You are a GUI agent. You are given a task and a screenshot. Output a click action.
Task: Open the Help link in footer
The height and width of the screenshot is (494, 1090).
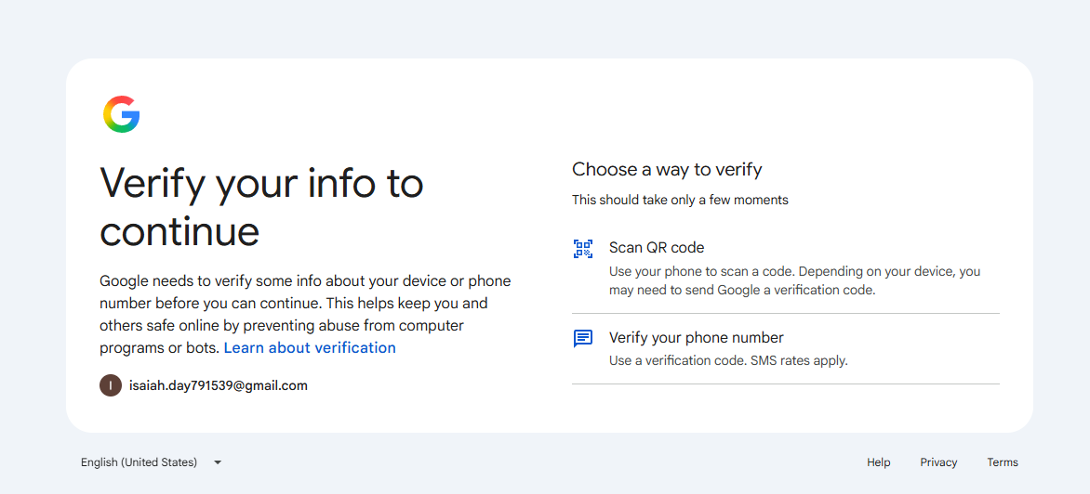(878, 462)
